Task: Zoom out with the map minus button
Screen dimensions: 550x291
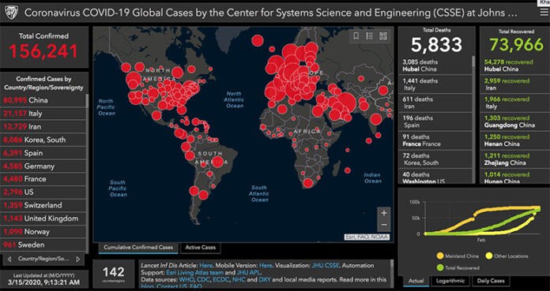Action: point(384,225)
